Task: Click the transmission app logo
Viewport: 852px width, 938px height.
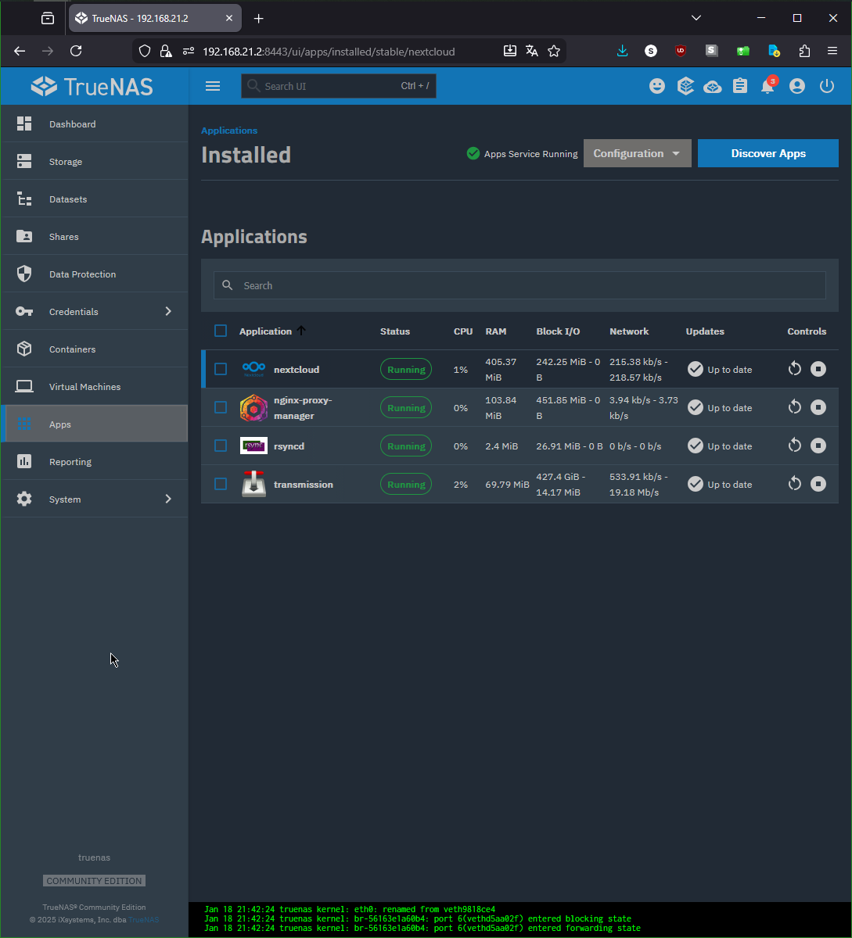Action: click(x=253, y=484)
